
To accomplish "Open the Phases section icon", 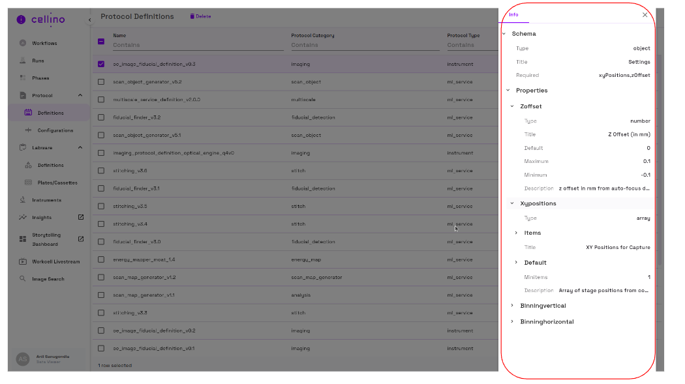I will click(23, 78).
